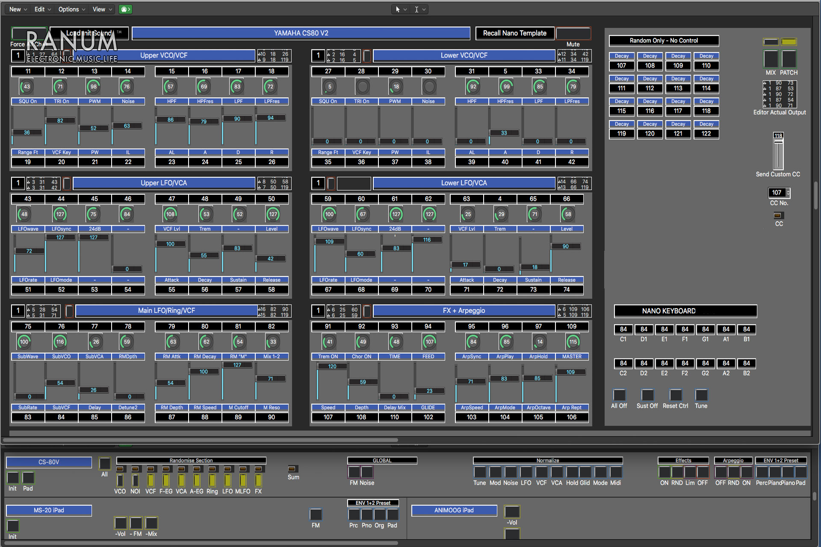
Task: Toggle the small red switch beside FX + Arpeggio
Action: (x=367, y=311)
